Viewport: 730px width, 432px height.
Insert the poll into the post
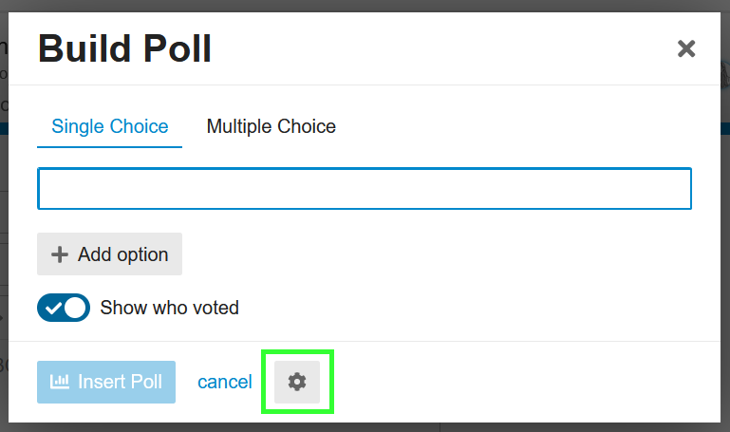(106, 382)
